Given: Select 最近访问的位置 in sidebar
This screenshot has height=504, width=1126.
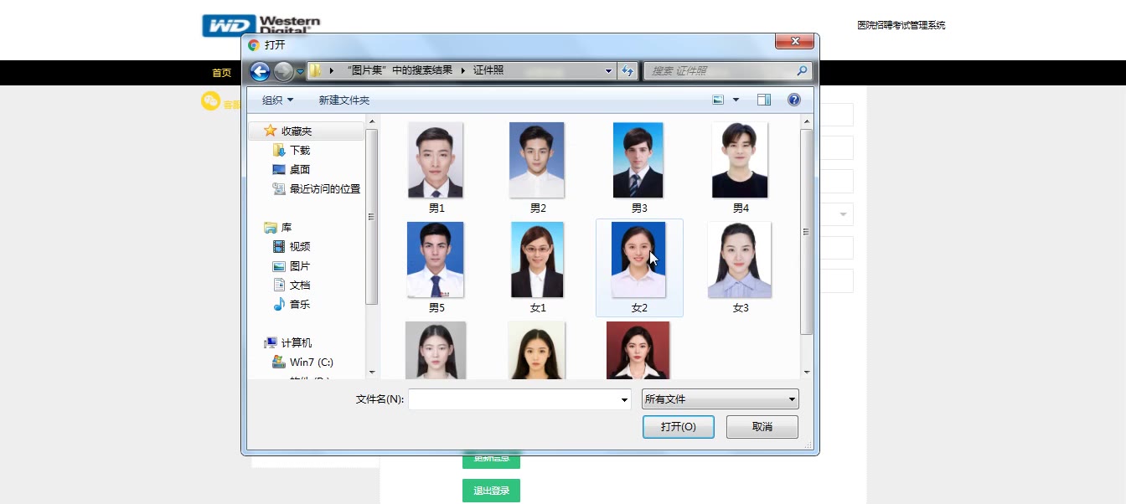Looking at the screenshot, I should pos(317,189).
